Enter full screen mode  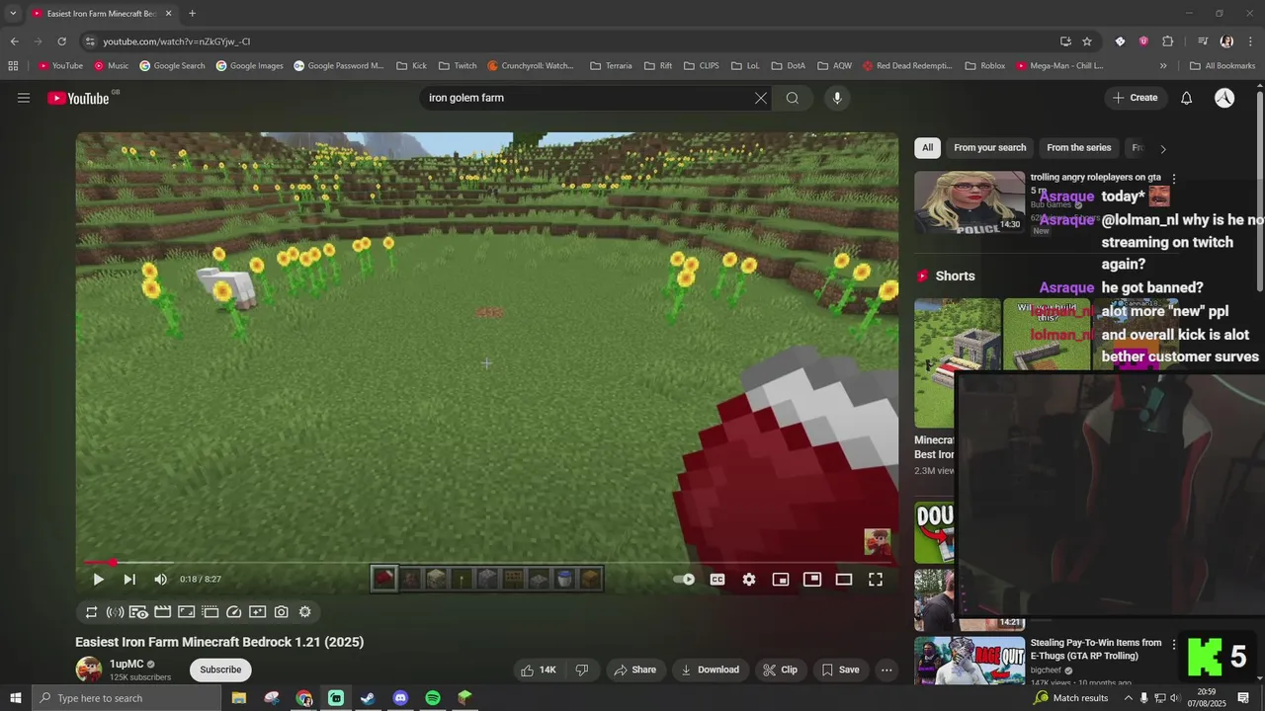[876, 580]
